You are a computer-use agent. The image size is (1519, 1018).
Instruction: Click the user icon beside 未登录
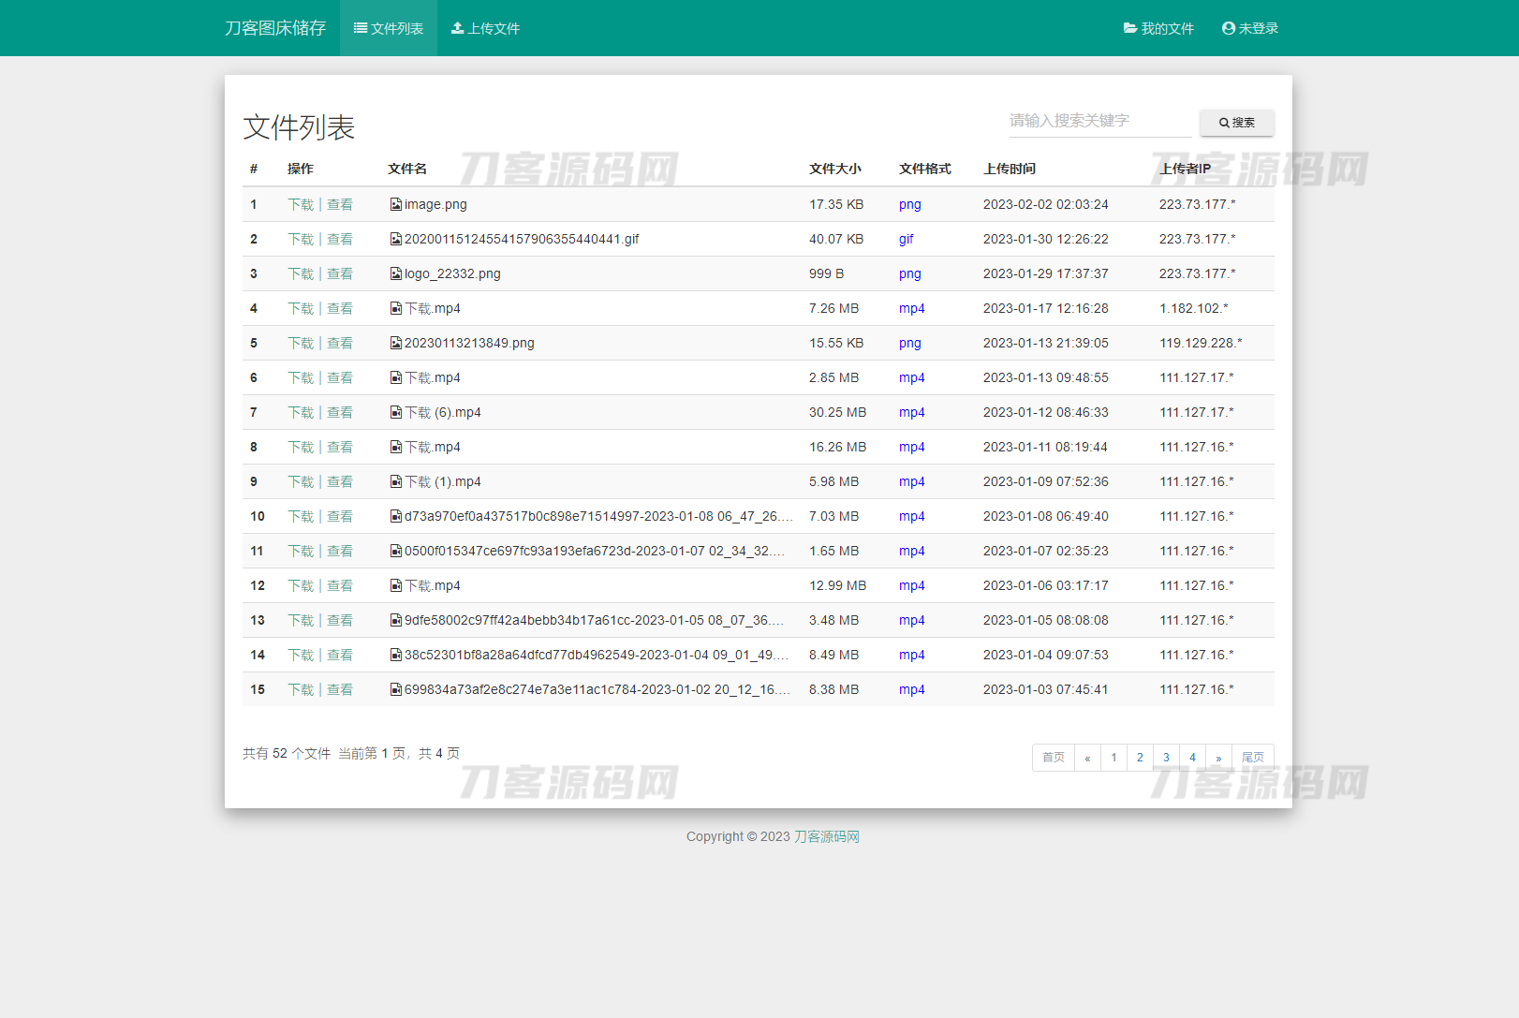tap(1227, 28)
